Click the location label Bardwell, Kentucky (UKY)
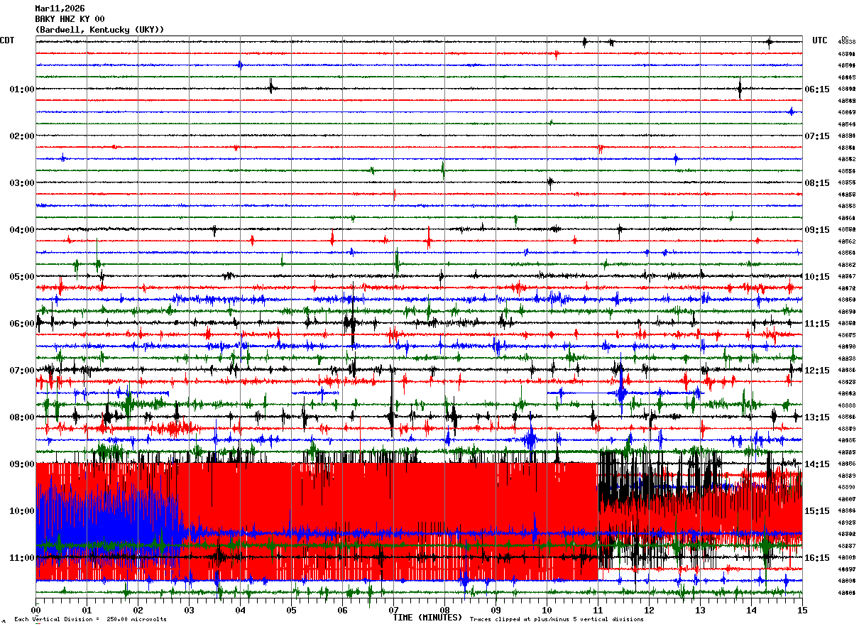This screenshot has width=859, height=629. click(100, 30)
